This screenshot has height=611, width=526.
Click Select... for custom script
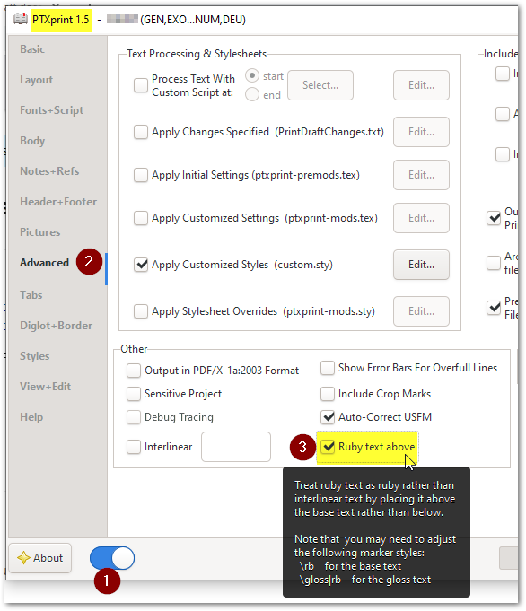(x=320, y=85)
